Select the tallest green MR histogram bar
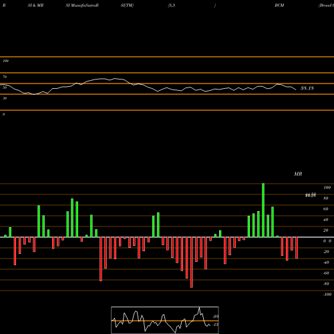The width and height of the screenshot is (334, 334). [263, 210]
